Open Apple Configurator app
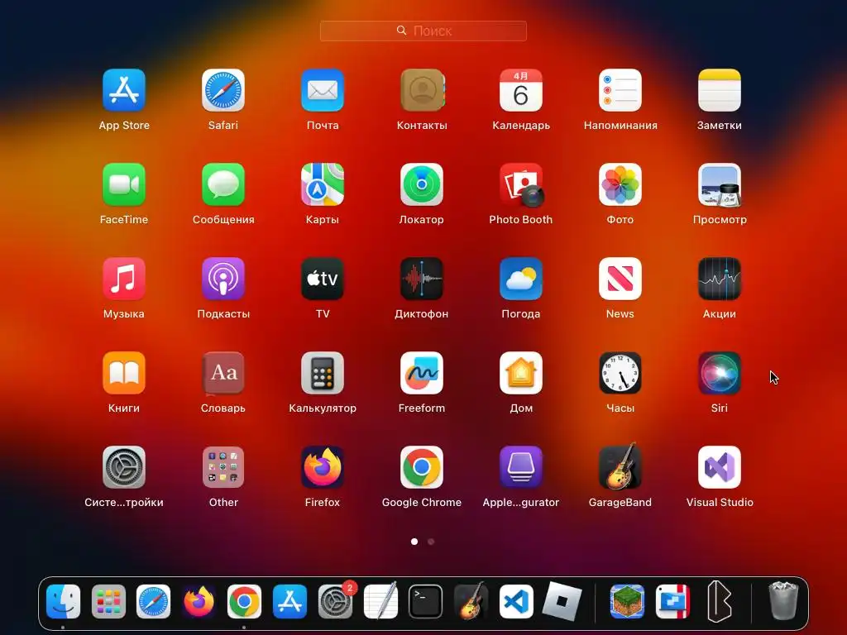Image resolution: width=847 pixels, height=635 pixels. [x=521, y=467]
